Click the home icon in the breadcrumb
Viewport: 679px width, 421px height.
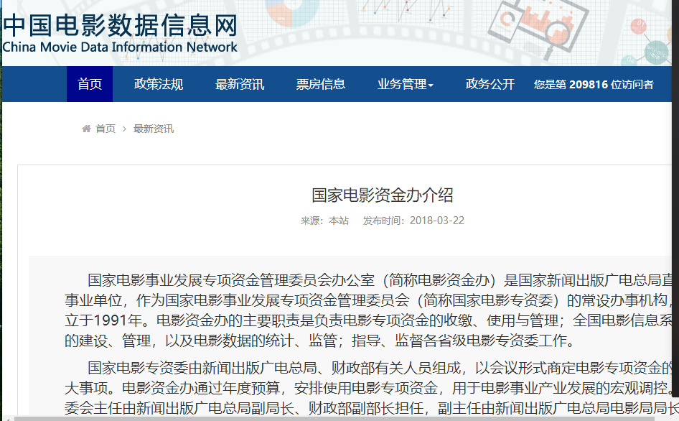pos(87,129)
